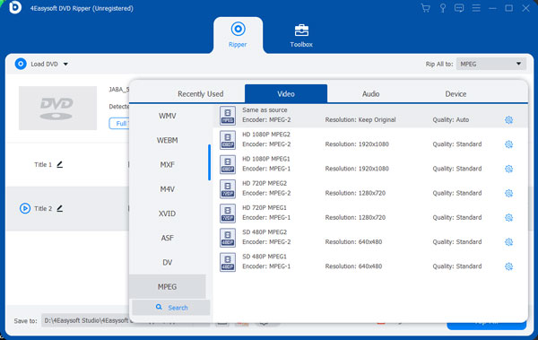Switch to the Toolbox tab
538x340 pixels.
pos(301,36)
